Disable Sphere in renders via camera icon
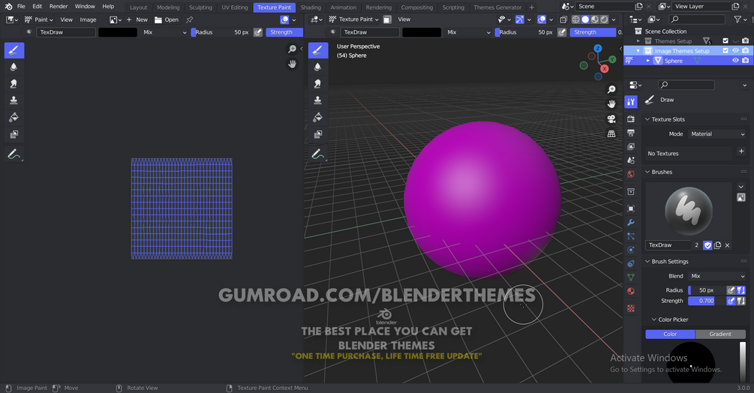The image size is (754, 393). coord(745,61)
